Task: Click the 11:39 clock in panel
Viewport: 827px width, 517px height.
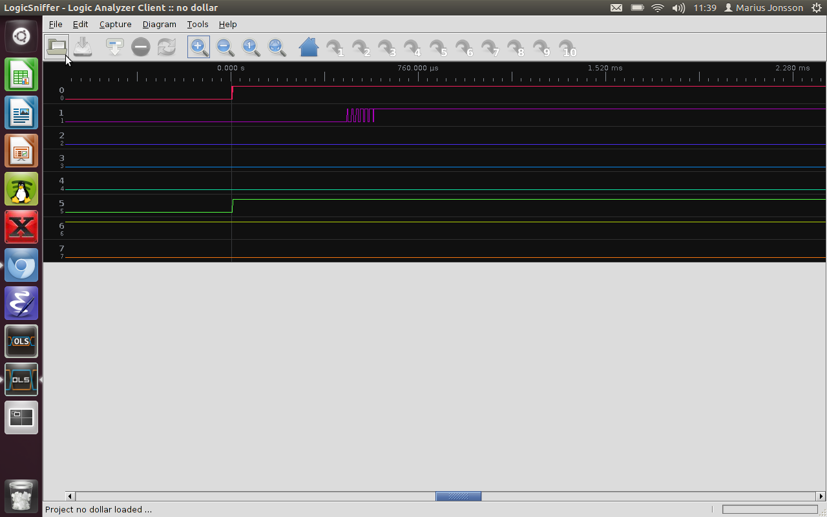Action: (x=705, y=8)
